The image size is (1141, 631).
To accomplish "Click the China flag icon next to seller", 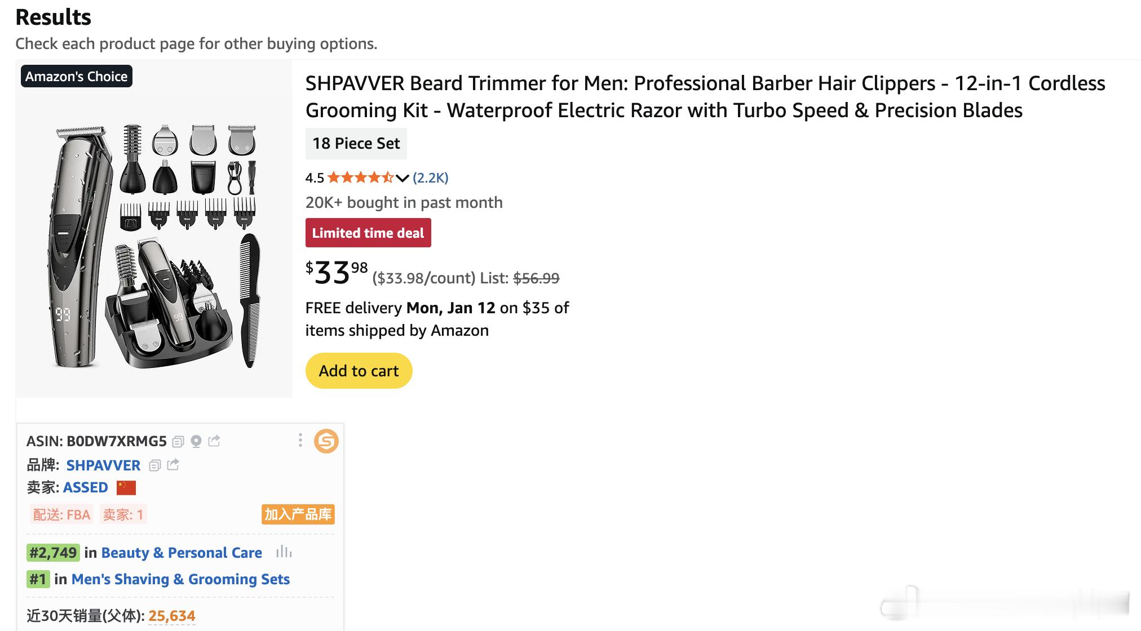I will tap(126, 487).
